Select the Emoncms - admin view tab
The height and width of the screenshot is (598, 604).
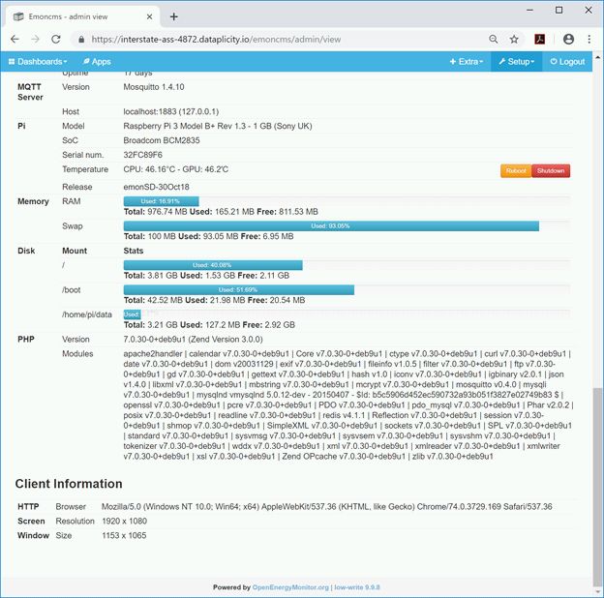pos(83,16)
